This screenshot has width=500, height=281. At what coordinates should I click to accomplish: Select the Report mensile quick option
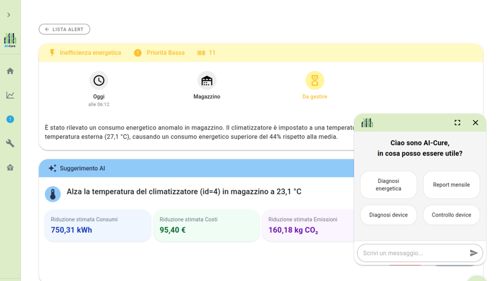coord(451,185)
